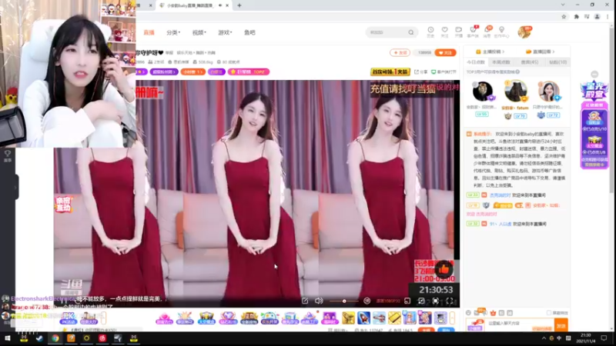Expand the 分类 dropdown menu

pos(172,32)
